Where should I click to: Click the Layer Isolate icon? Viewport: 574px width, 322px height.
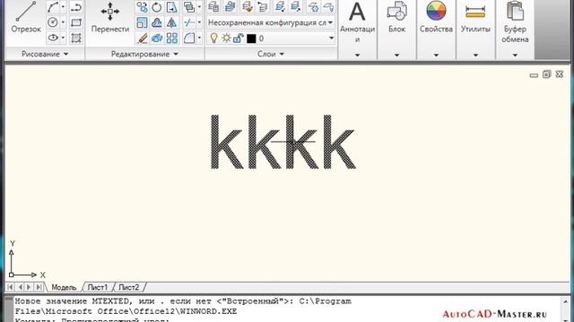pyautogui.click(x=280, y=6)
